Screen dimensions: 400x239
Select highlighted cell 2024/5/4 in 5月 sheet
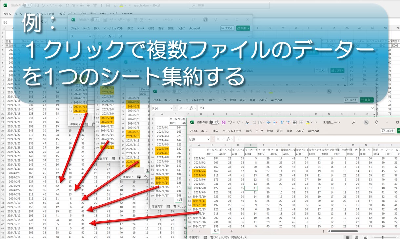click(x=199, y=171)
